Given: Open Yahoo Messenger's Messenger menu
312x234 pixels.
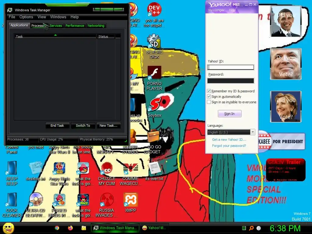Looking at the screenshot, I should click(216, 10).
